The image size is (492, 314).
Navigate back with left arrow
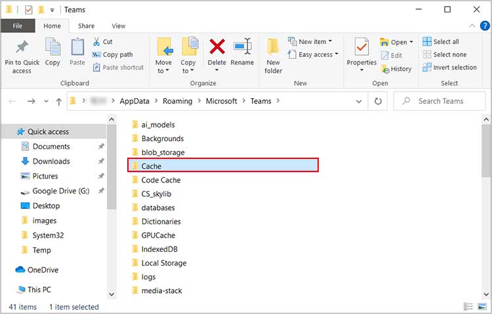pyautogui.click(x=12, y=101)
